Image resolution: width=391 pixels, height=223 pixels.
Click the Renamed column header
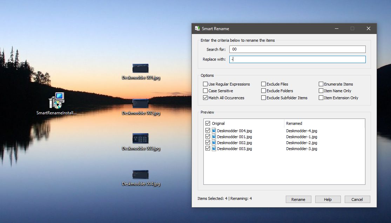click(x=294, y=123)
